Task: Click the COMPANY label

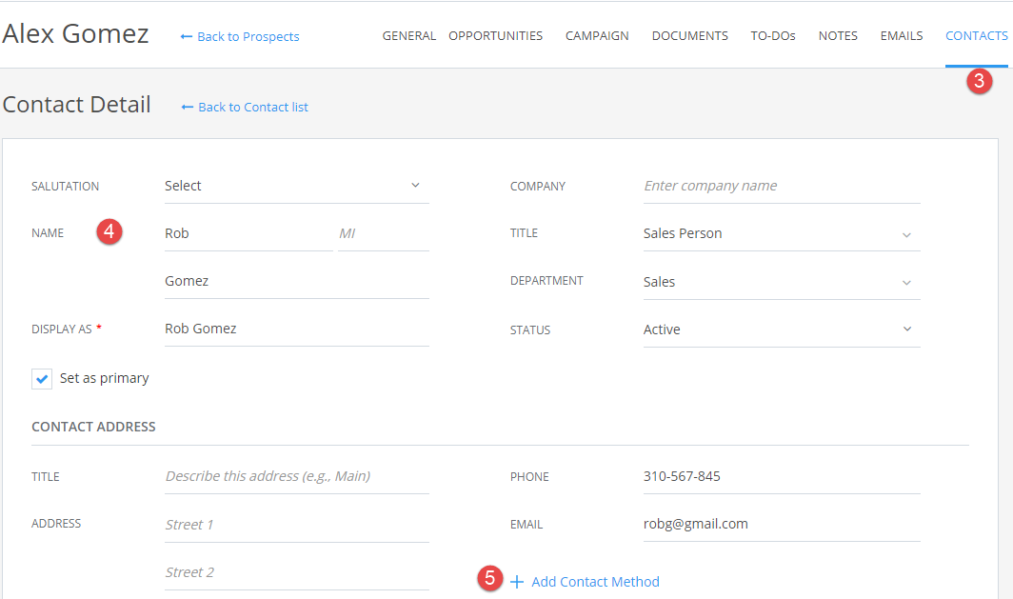Action: click(538, 187)
